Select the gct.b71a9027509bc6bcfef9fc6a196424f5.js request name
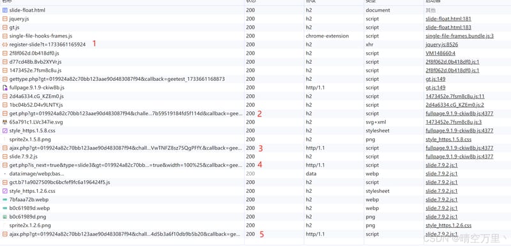This screenshot has width=511, height=247. pyautogui.click(x=59, y=182)
